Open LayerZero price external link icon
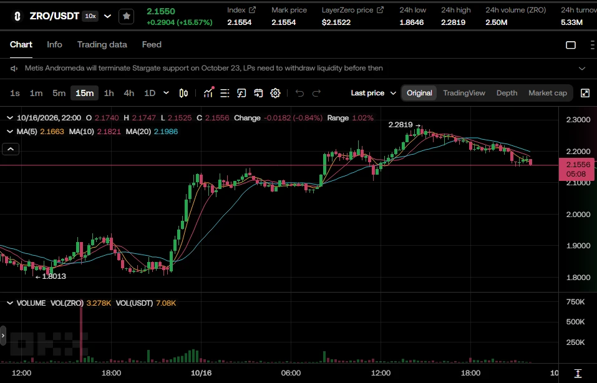The height and width of the screenshot is (383, 597). coord(380,10)
